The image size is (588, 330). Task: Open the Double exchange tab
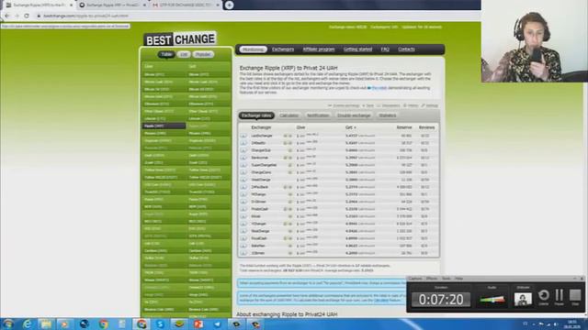(354, 115)
